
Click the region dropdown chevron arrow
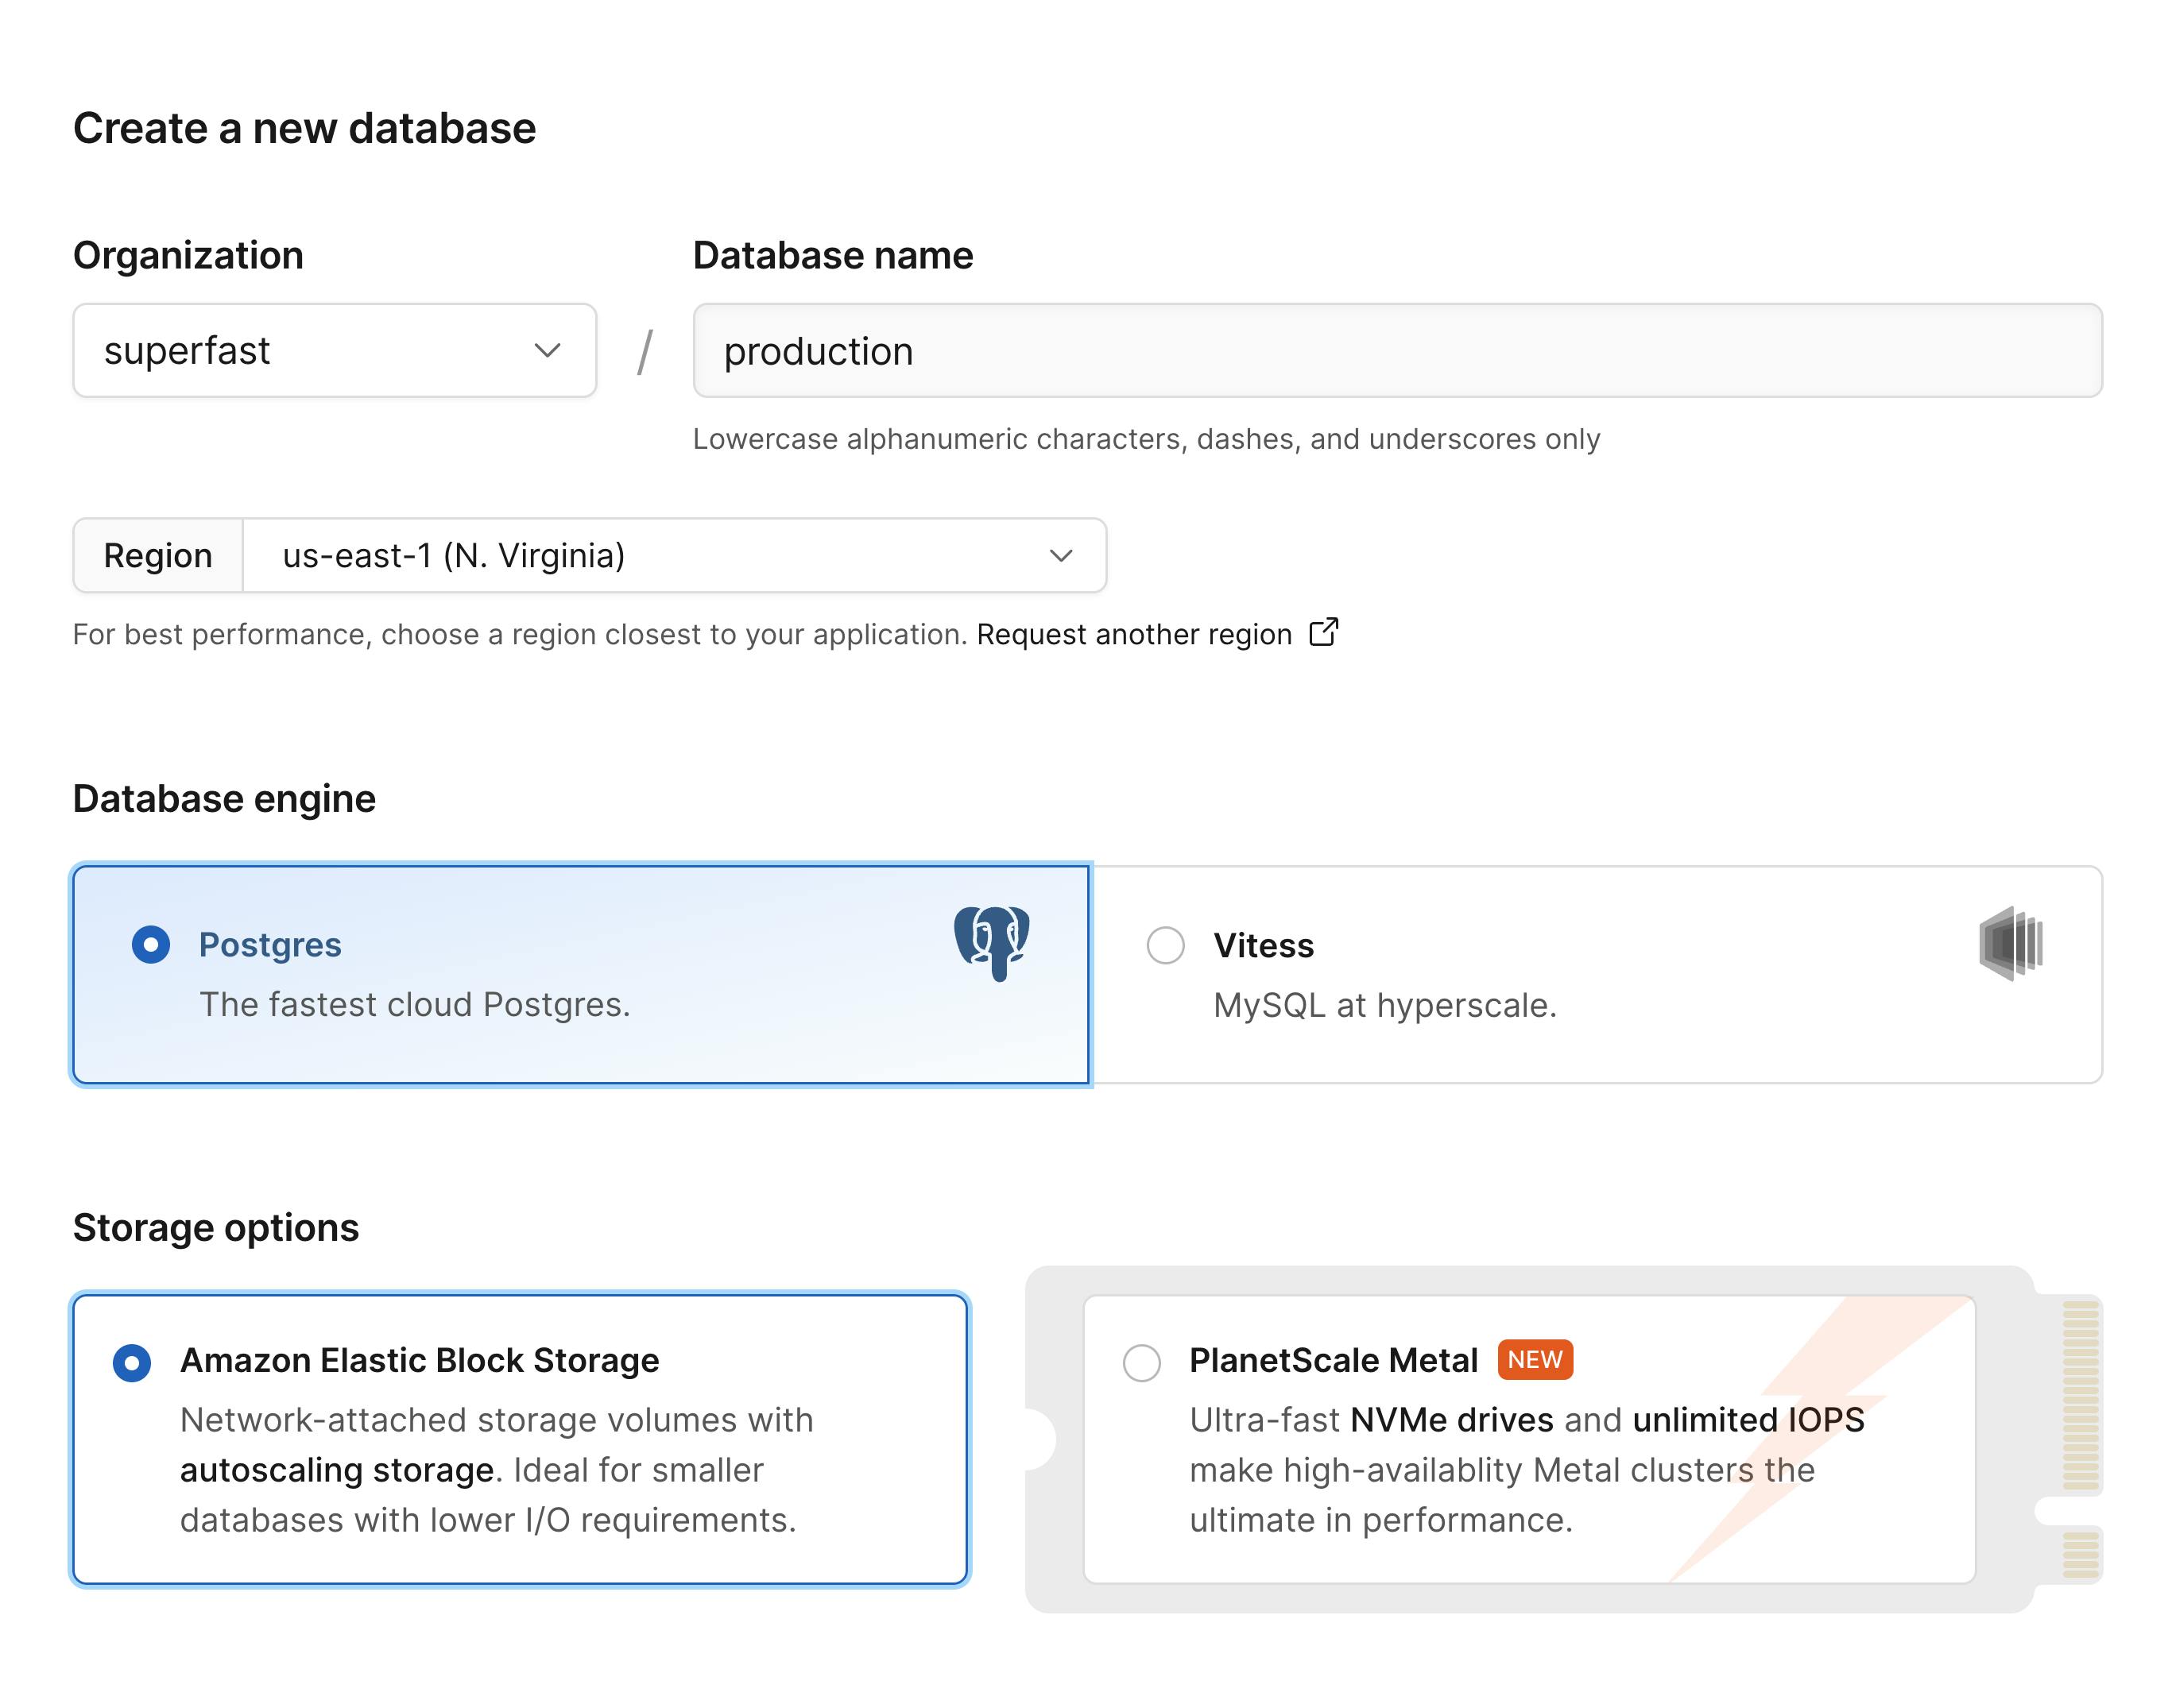pos(1060,555)
